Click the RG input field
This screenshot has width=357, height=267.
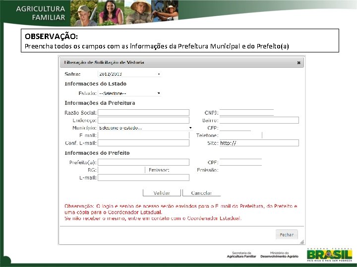coord(121,170)
